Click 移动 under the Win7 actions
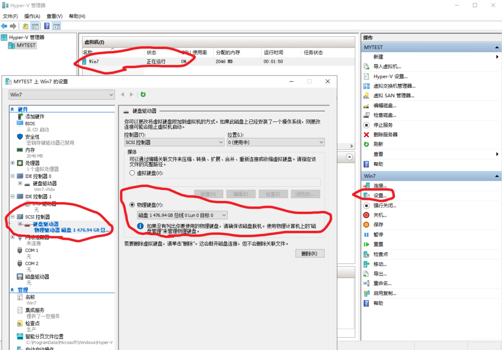This screenshot has height=350, width=502. coord(380,264)
